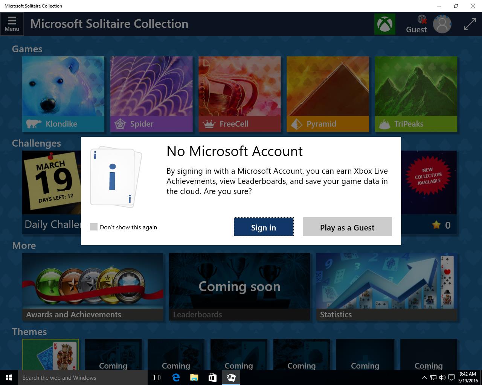Open the Statistics tile
Screen dimensions: 482x385
(x=386, y=286)
